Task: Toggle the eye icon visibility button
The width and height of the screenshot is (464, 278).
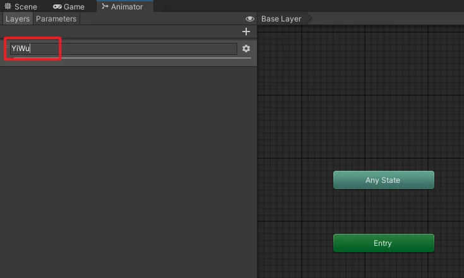Action: (249, 19)
